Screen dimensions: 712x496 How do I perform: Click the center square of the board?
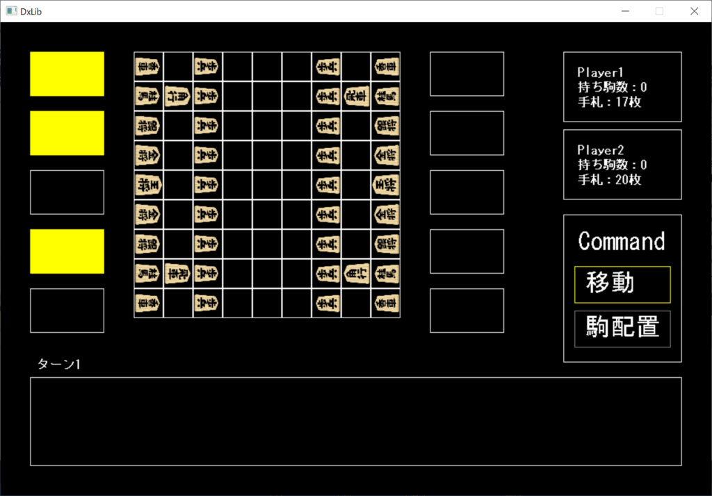coord(267,185)
